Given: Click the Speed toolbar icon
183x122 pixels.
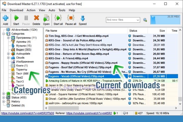Looking at the screenshot, I should coord(83,19).
